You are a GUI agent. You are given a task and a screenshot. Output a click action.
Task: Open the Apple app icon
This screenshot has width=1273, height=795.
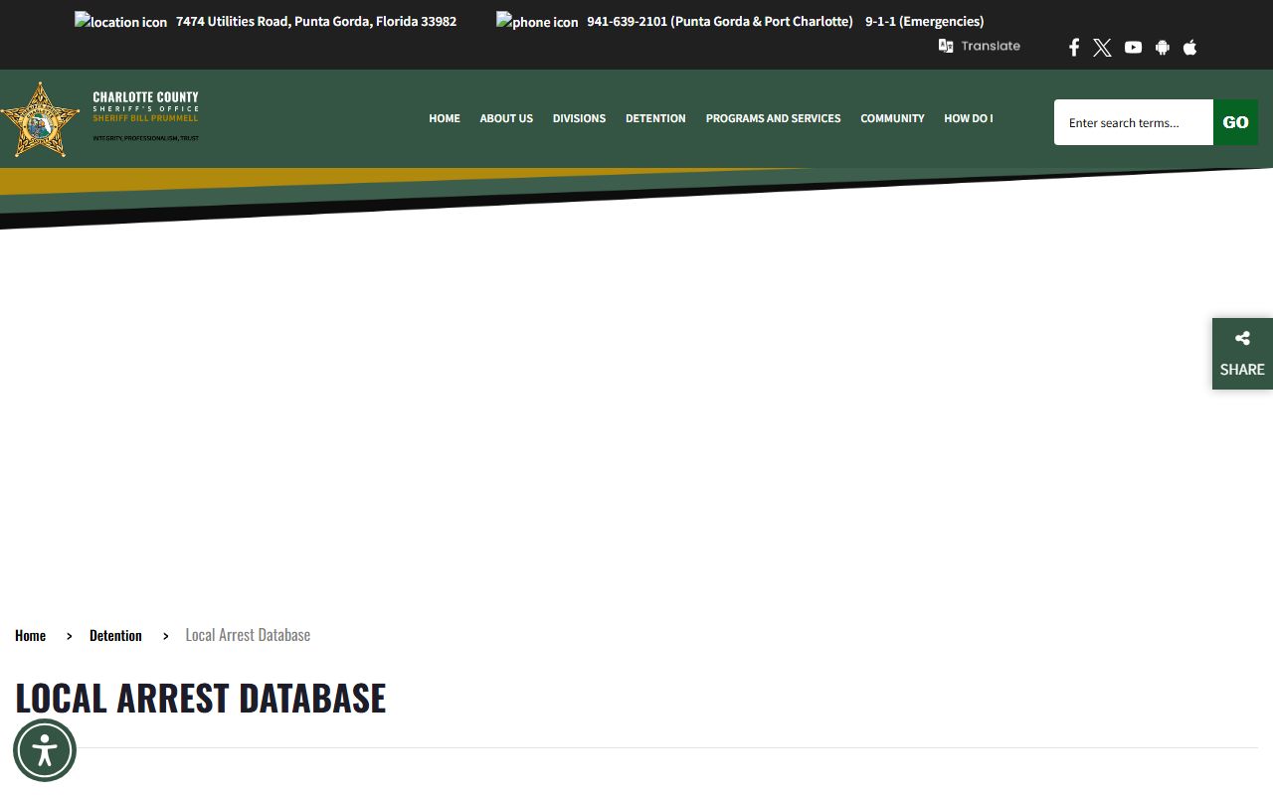pyautogui.click(x=1189, y=47)
